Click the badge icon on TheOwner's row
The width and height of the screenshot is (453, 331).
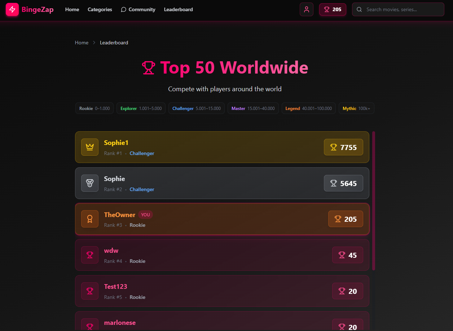pos(89,219)
